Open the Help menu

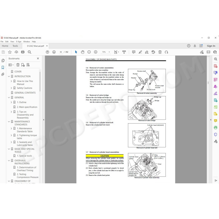tap(34, 42)
